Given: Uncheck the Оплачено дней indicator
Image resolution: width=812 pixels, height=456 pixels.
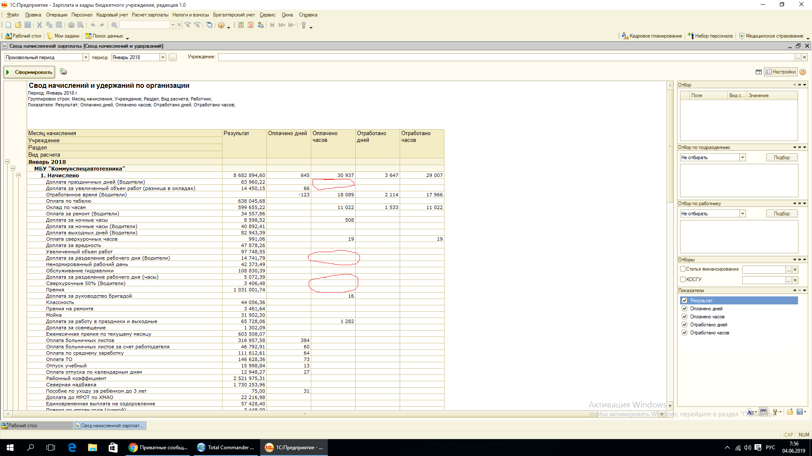Looking at the screenshot, I should tap(684, 309).
